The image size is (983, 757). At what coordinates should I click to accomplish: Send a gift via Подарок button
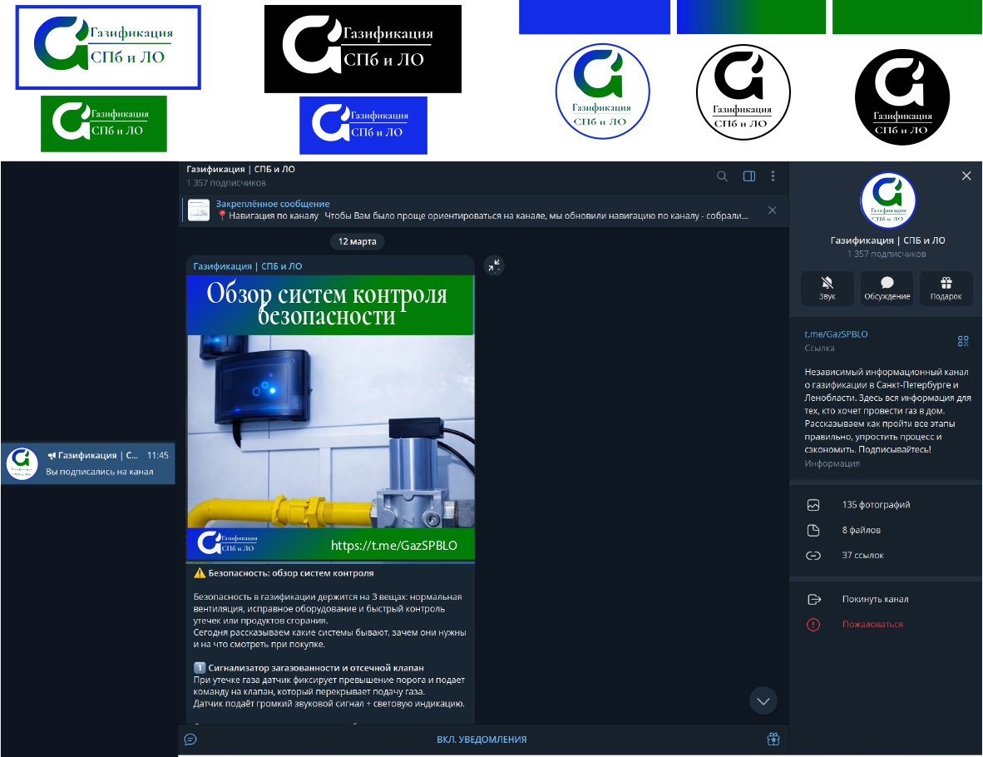[946, 289]
